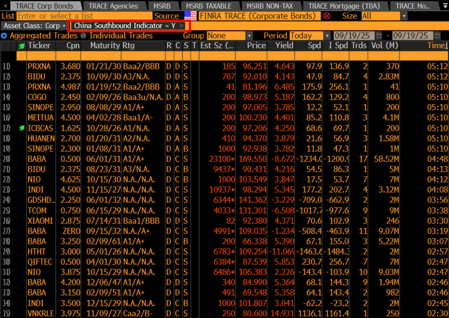The image size is (449, 318).
Task: Click the green leaf icon in the ICBCAS row
Action: (x=21, y=128)
